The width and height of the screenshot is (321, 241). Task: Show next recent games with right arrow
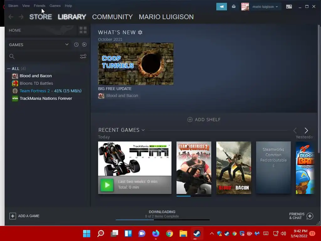tap(306, 130)
